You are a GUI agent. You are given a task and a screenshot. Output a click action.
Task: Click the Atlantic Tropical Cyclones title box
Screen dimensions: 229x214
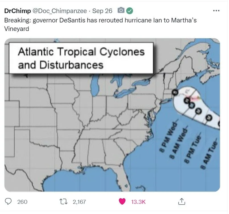pyautogui.click(x=81, y=58)
